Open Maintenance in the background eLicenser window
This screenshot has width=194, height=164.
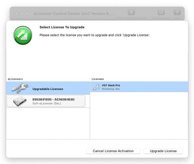click(x=161, y=14)
